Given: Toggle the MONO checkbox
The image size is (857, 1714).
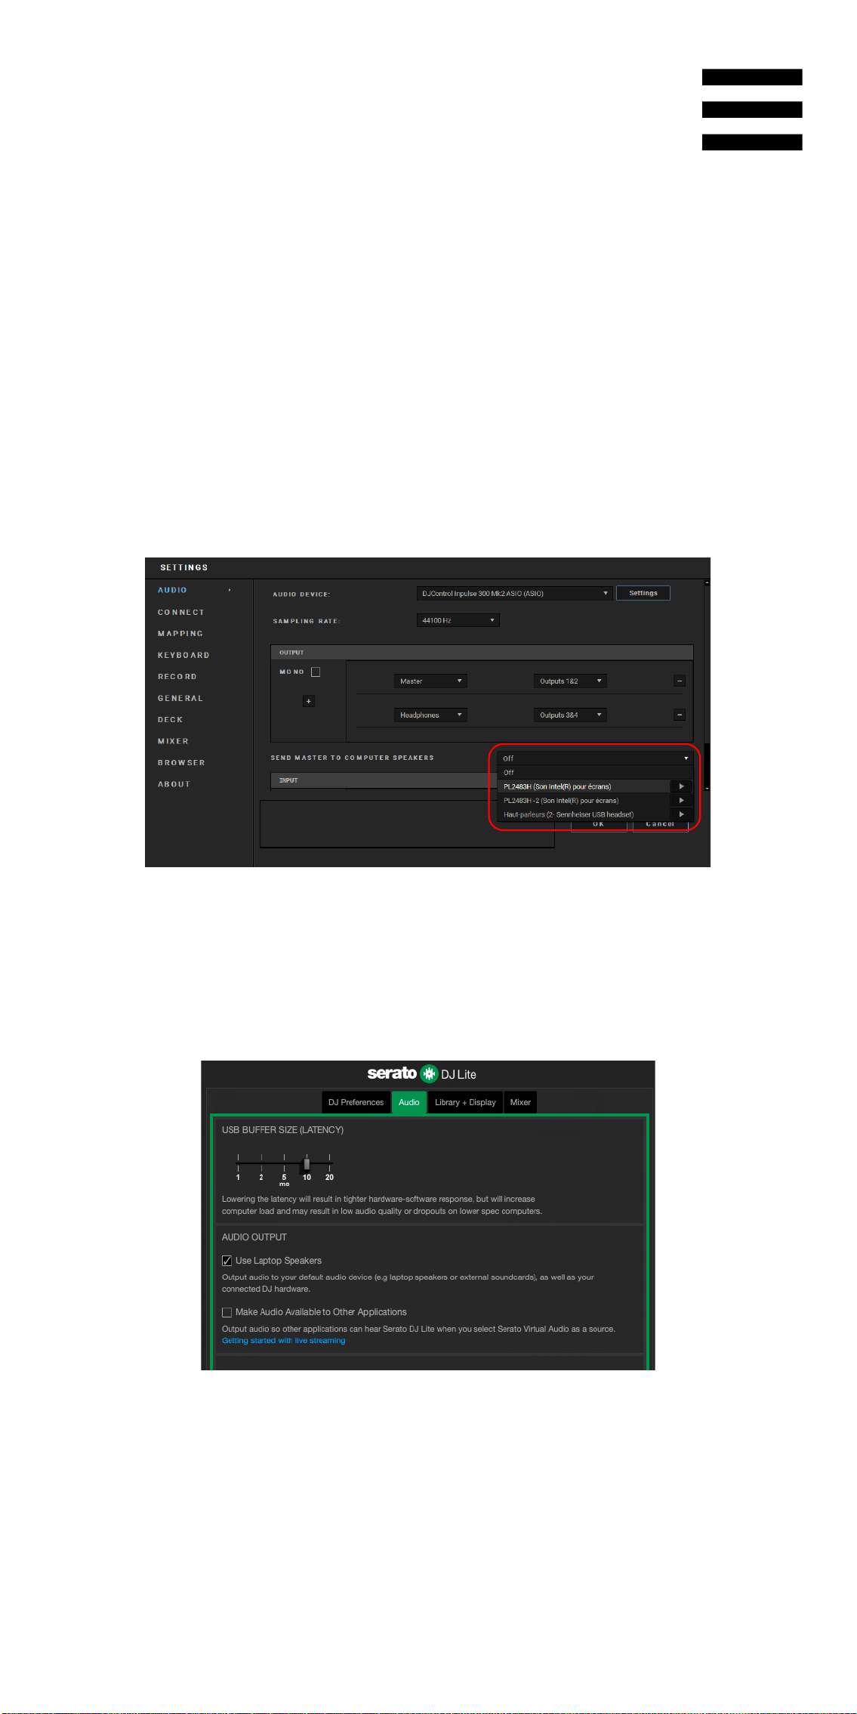Looking at the screenshot, I should pos(316,672).
